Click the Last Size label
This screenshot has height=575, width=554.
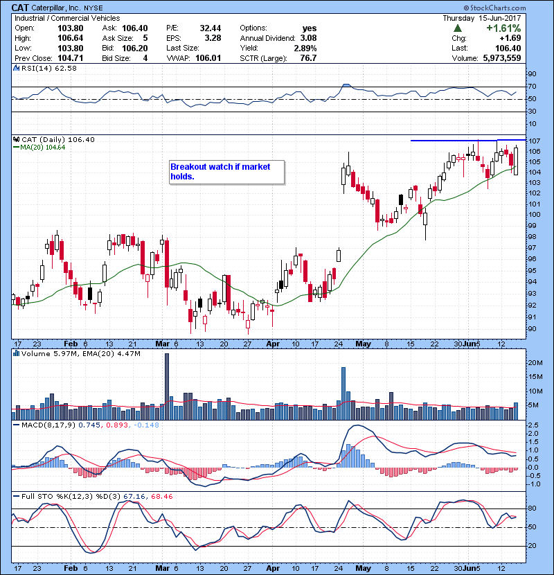[x=183, y=48]
